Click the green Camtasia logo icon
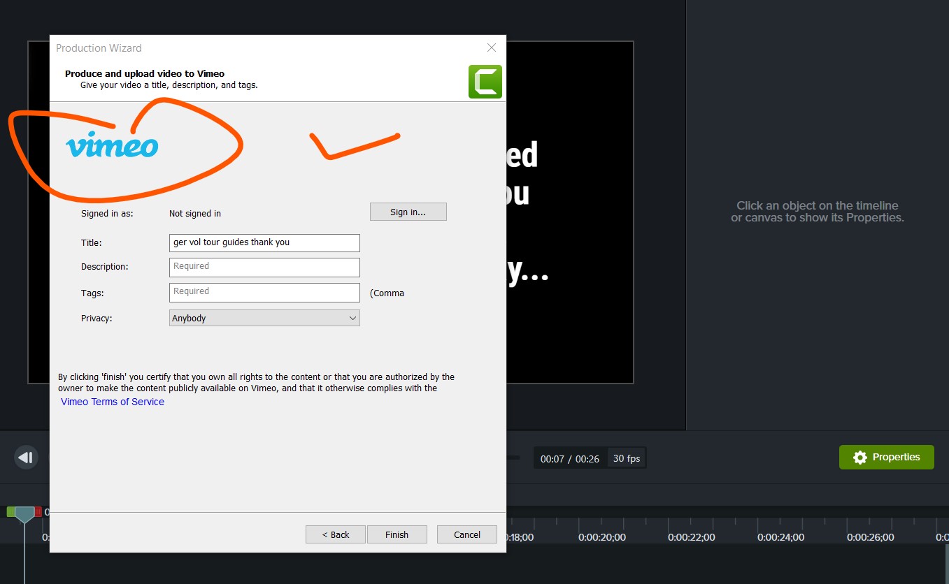This screenshot has width=949, height=584. pyautogui.click(x=485, y=82)
